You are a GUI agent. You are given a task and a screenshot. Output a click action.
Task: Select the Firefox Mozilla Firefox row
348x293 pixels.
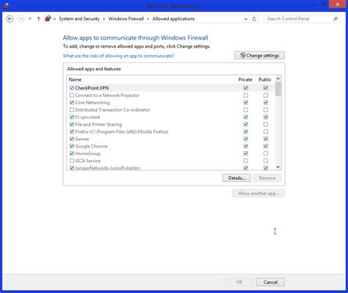pyautogui.click(x=170, y=131)
